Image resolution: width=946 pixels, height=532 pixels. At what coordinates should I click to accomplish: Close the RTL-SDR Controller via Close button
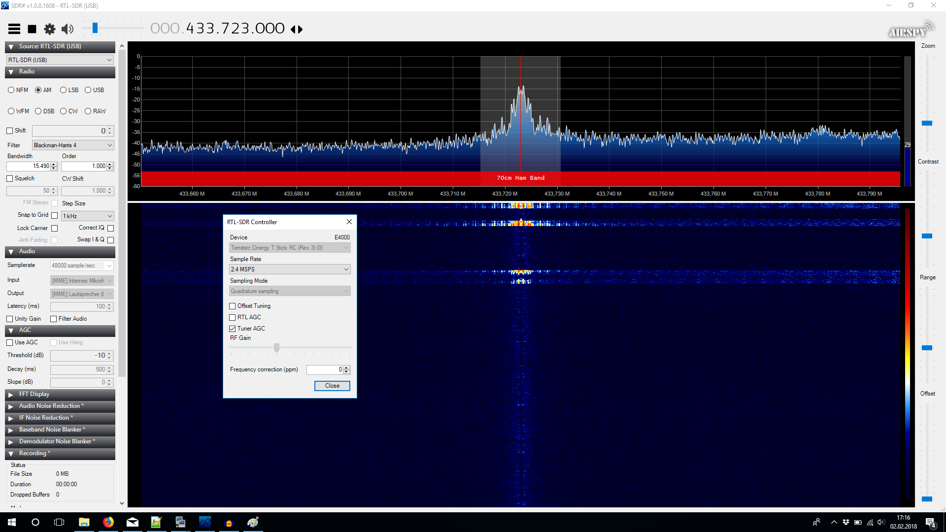click(332, 386)
